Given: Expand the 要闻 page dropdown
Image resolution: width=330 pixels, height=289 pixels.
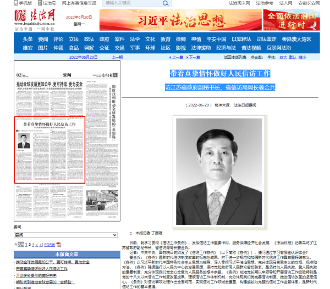Looking at the screenshot, I should coord(65,235).
